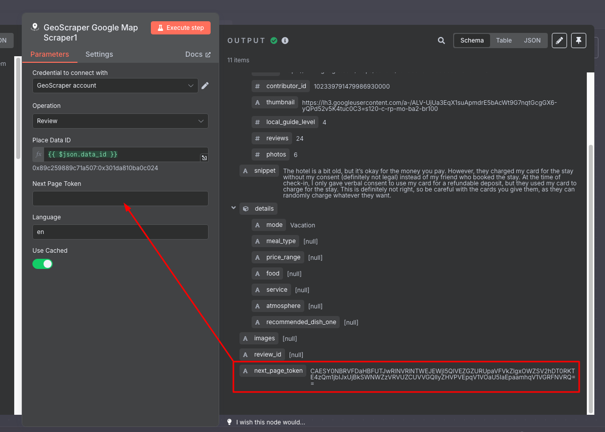Click the Language input field
Viewport: 605px width, 432px height.
coord(120,232)
